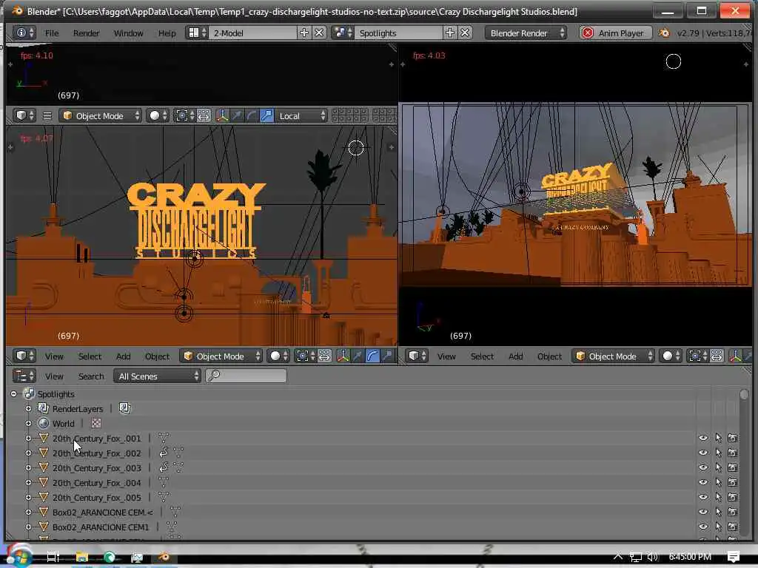Browse scenes icon beside Spotlights field
The width and height of the screenshot is (758, 568).
pos(343,33)
